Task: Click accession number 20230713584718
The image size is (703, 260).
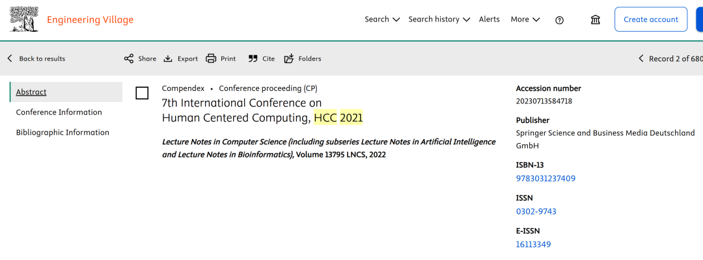Action: pos(544,101)
